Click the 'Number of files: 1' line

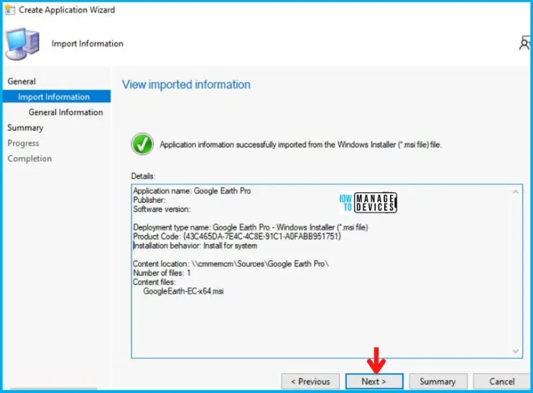click(162, 273)
